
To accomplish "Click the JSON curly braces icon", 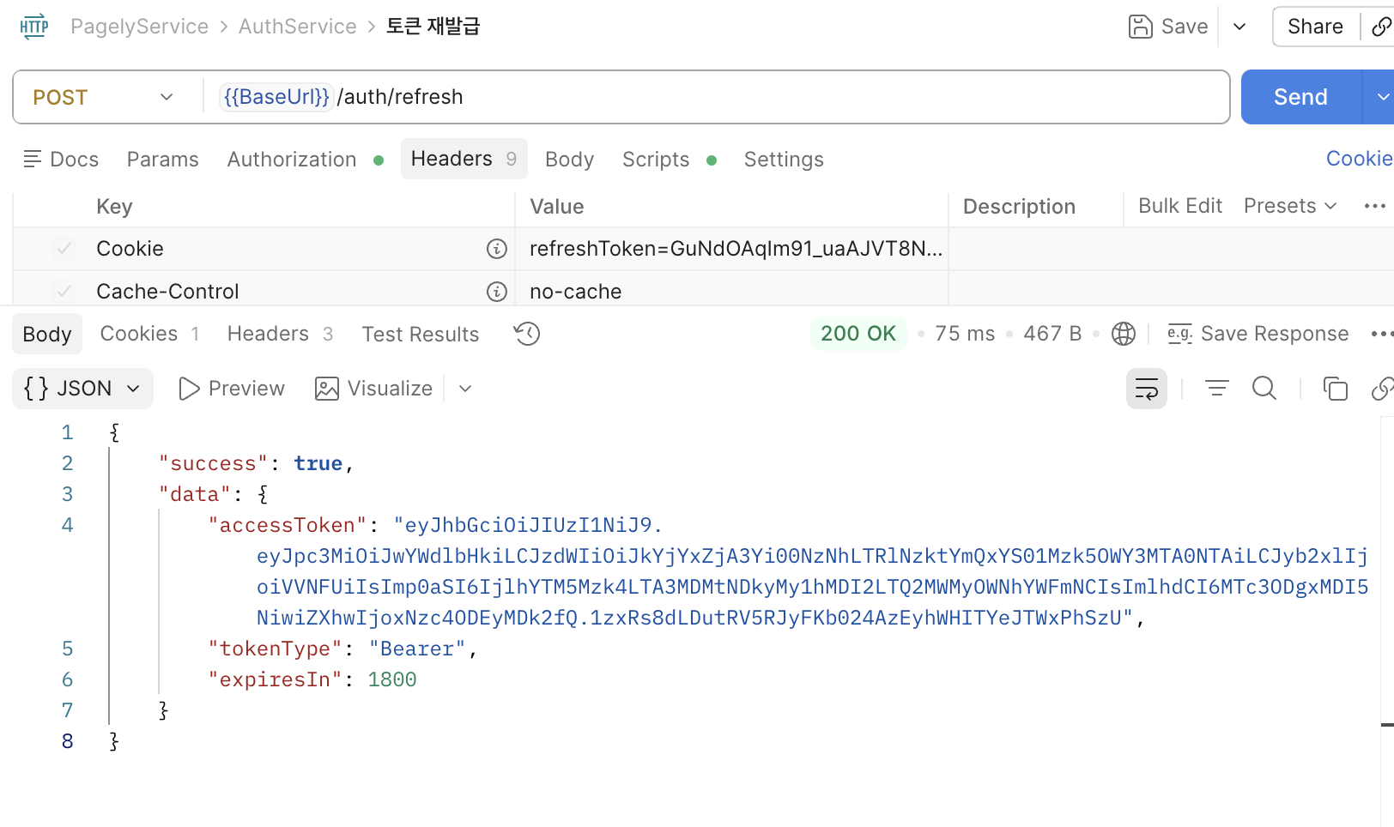I will point(36,389).
